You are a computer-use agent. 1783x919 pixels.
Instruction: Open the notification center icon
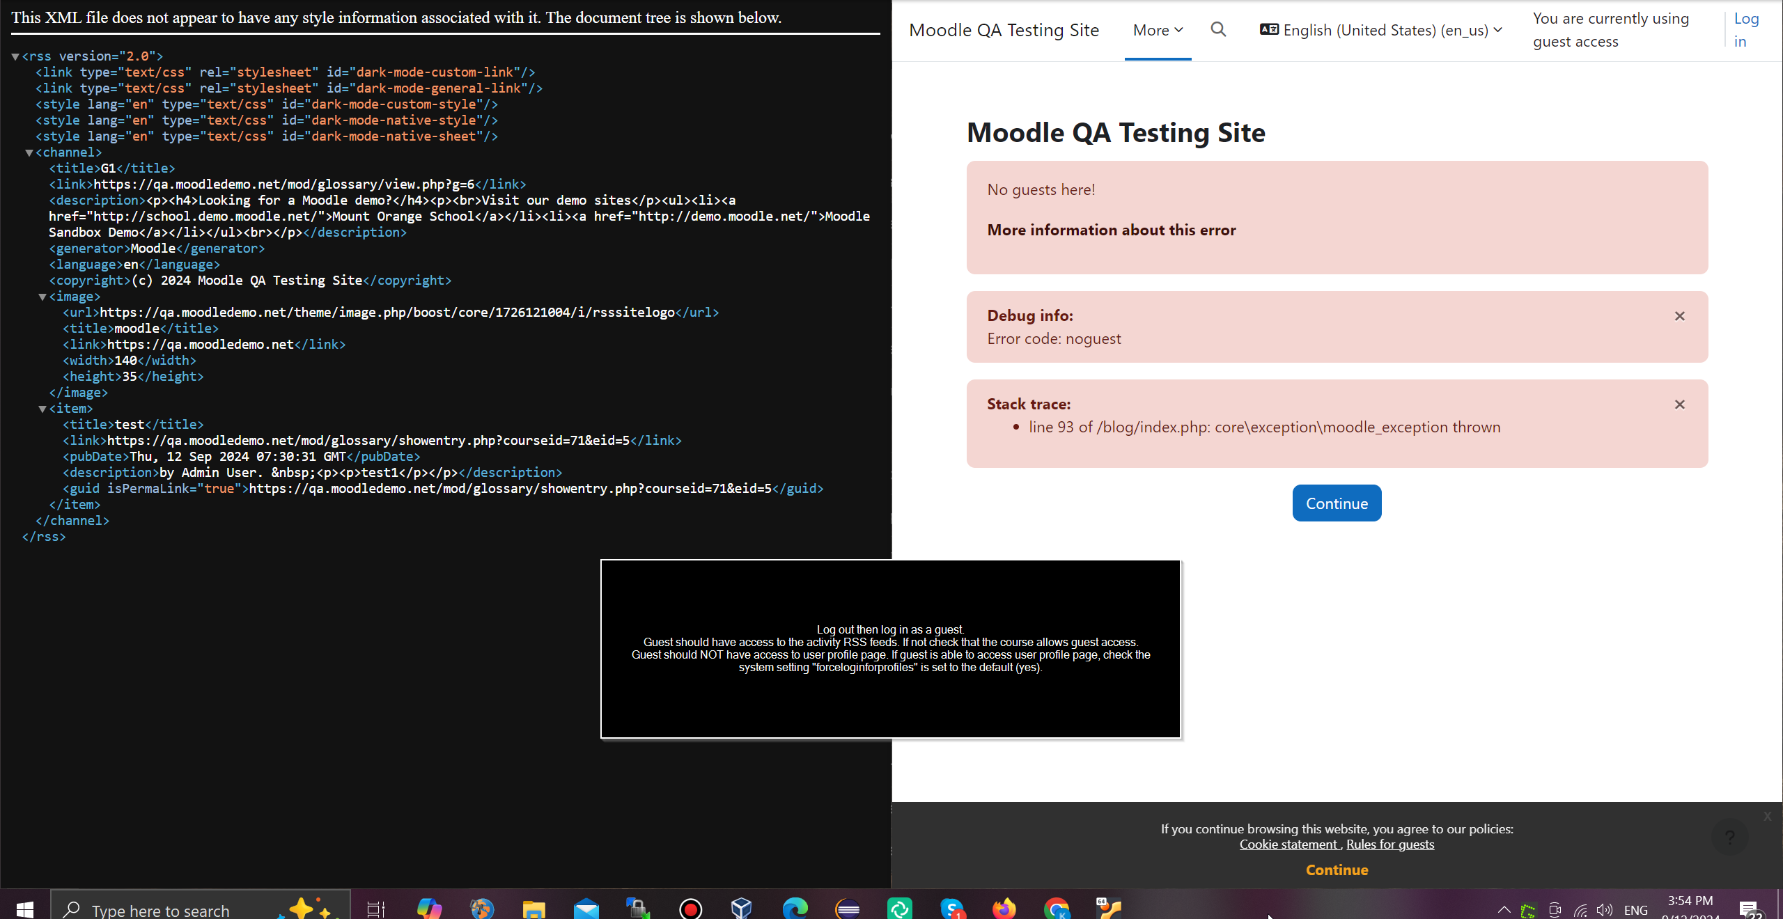tap(1749, 909)
